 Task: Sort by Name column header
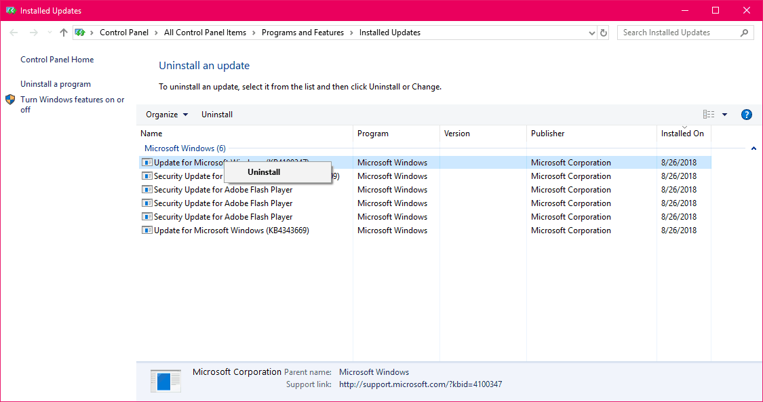245,133
